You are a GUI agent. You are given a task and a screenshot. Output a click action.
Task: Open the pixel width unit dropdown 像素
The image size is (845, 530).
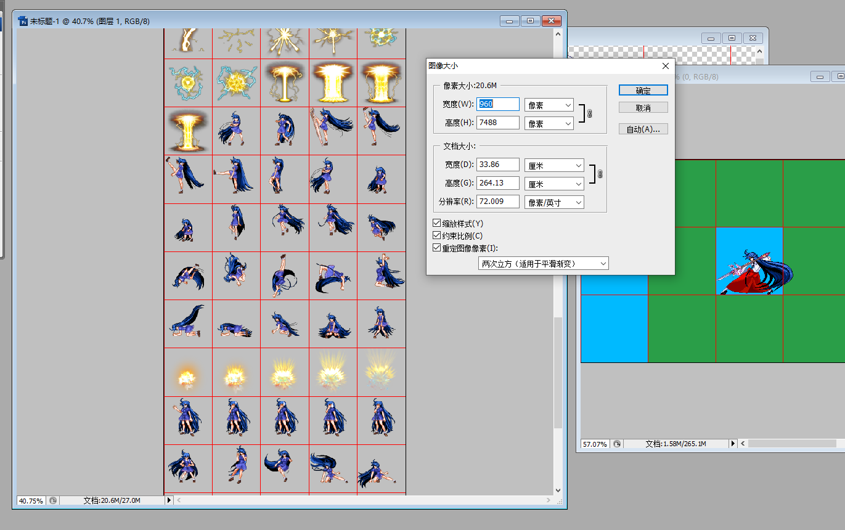[549, 105]
